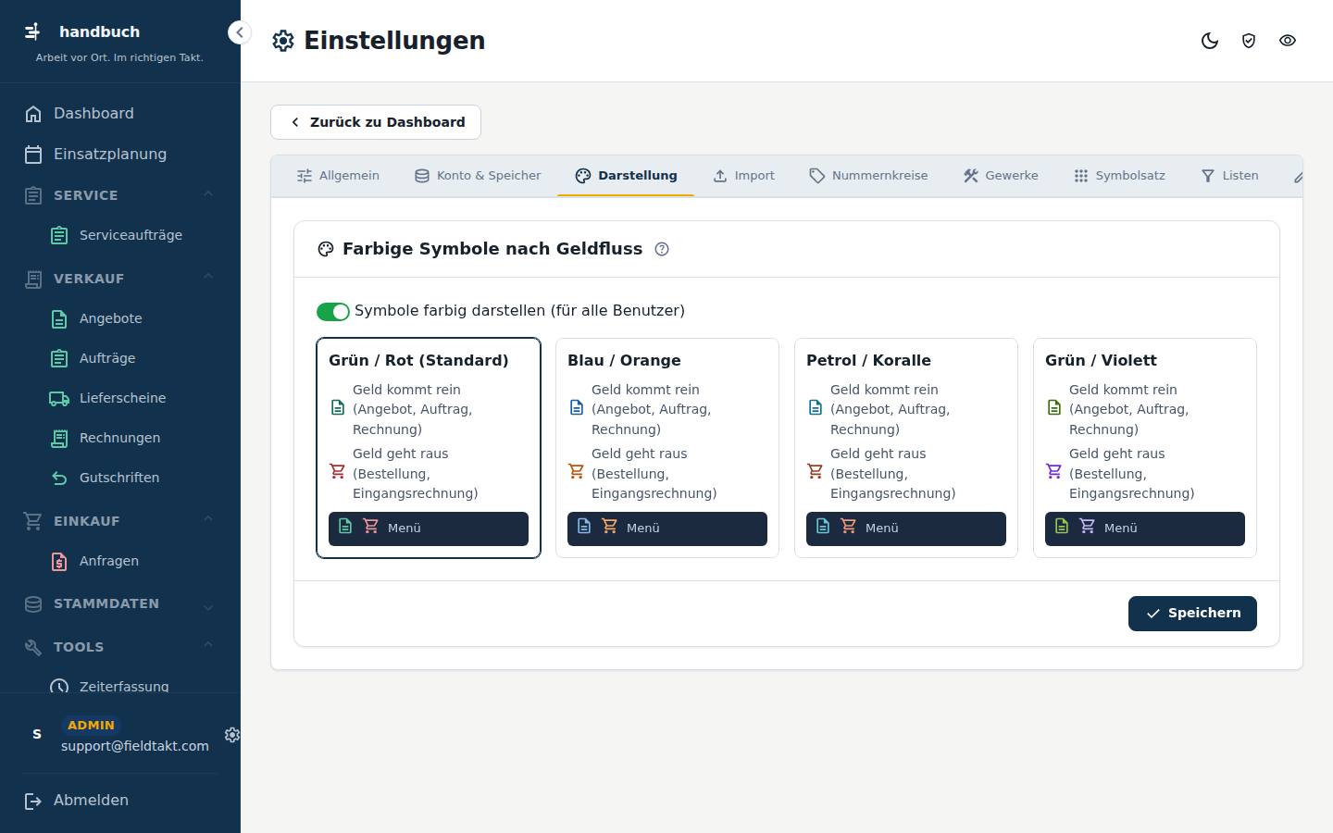
Task: Toggle dark mode with the moon icon
Action: pyautogui.click(x=1210, y=41)
